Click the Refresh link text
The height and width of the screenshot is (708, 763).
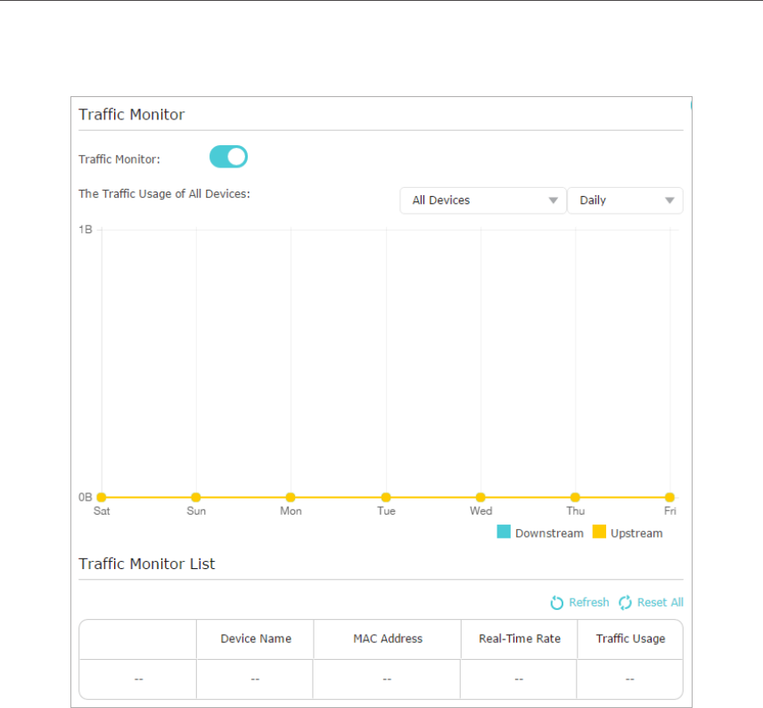pyautogui.click(x=589, y=603)
